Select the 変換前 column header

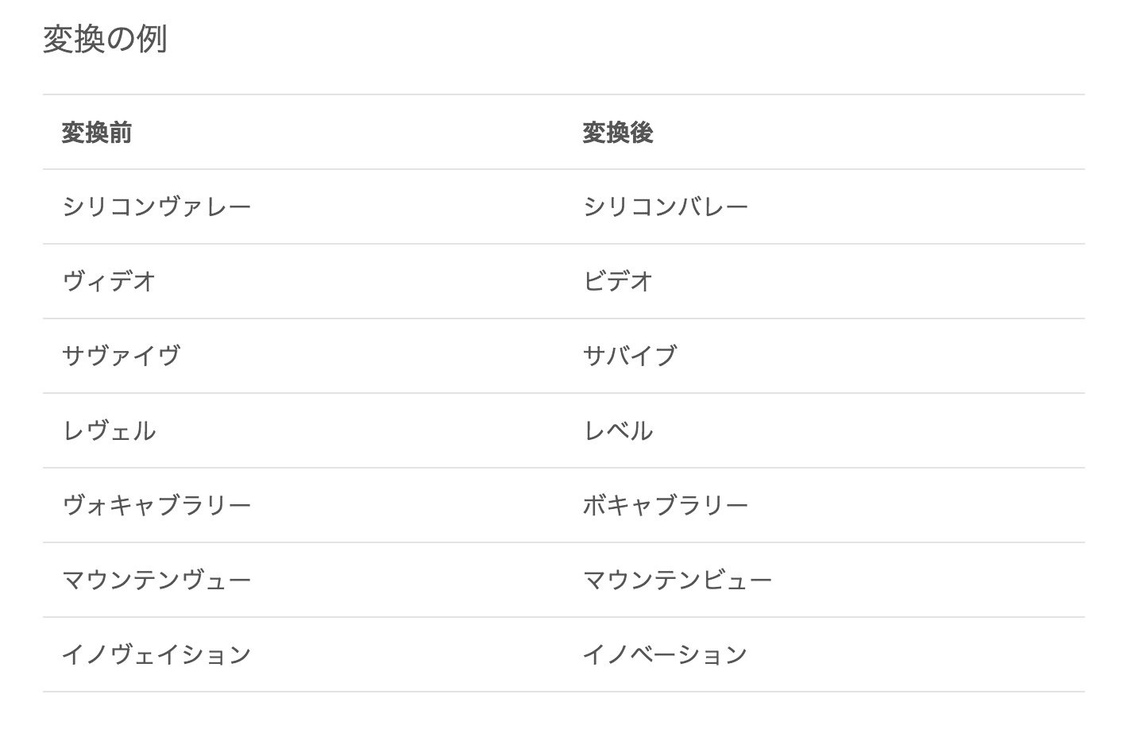(x=97, y=133)
